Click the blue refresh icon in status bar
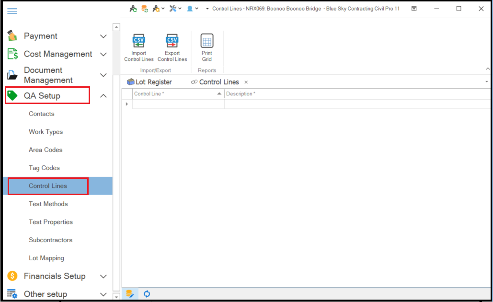This screenshot has height=302, width=493. 147,294
